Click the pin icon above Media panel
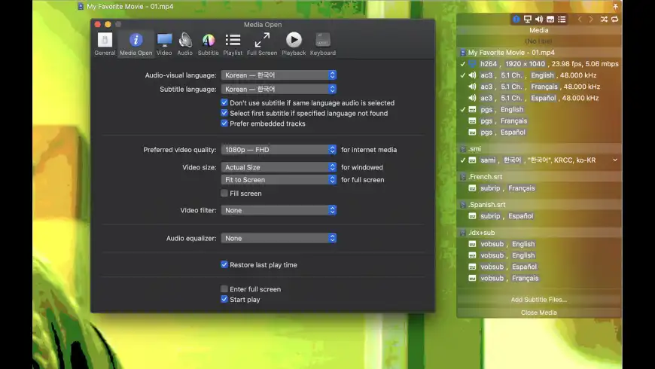The width and height of the screenshot is (655, 369). (x=615, y=6)
